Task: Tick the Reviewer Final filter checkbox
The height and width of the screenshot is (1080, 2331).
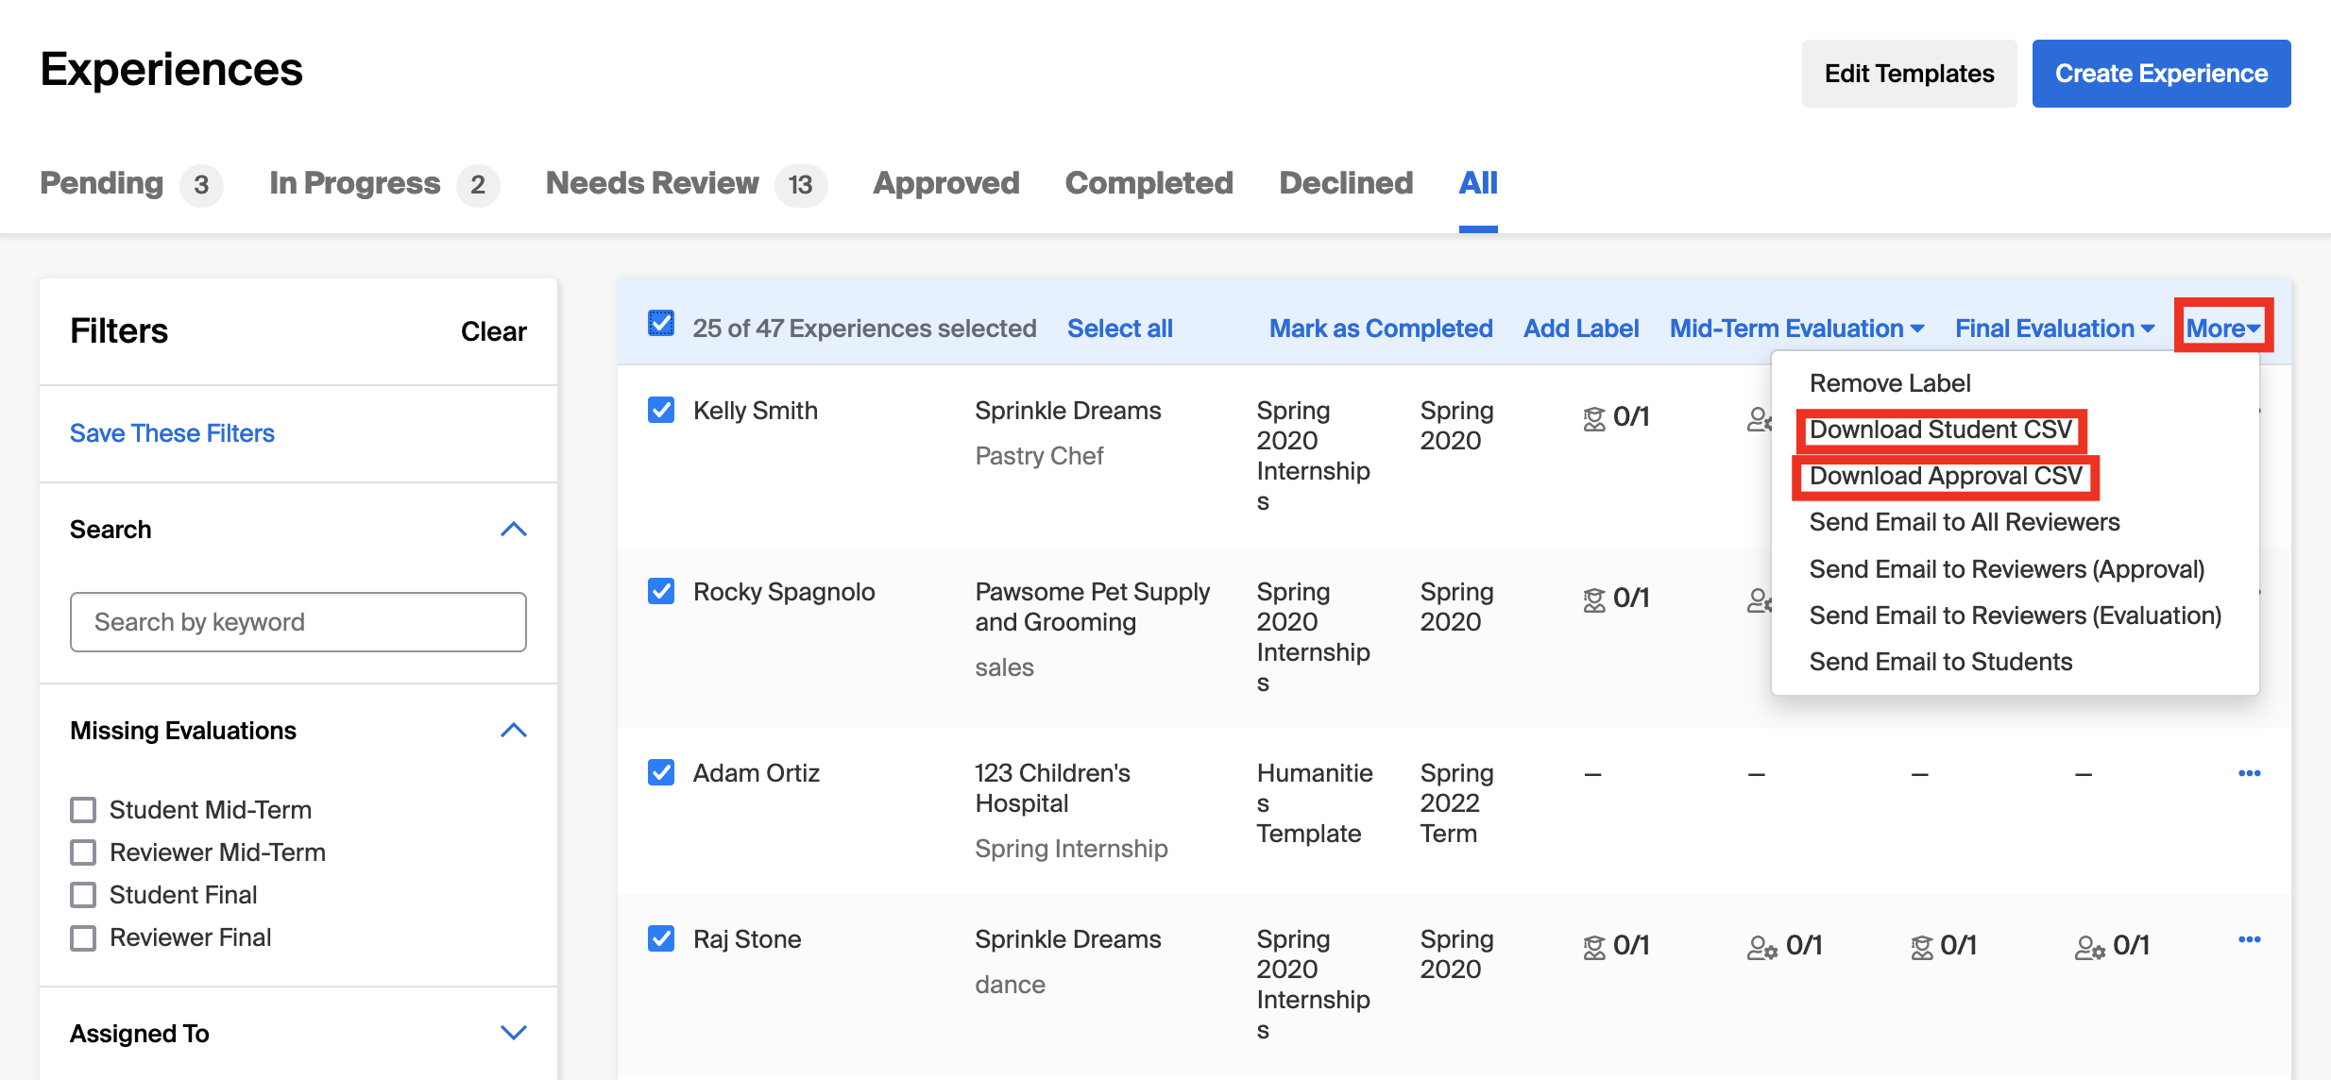Action: tap(83, 937)
